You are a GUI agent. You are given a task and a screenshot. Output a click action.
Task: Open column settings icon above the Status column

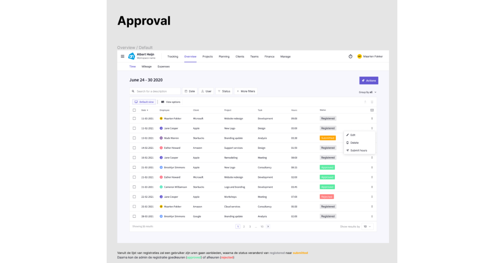[x=372, y=110]
